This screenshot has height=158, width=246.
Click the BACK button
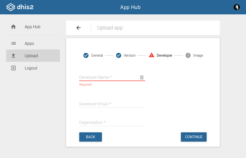(91, 137)
